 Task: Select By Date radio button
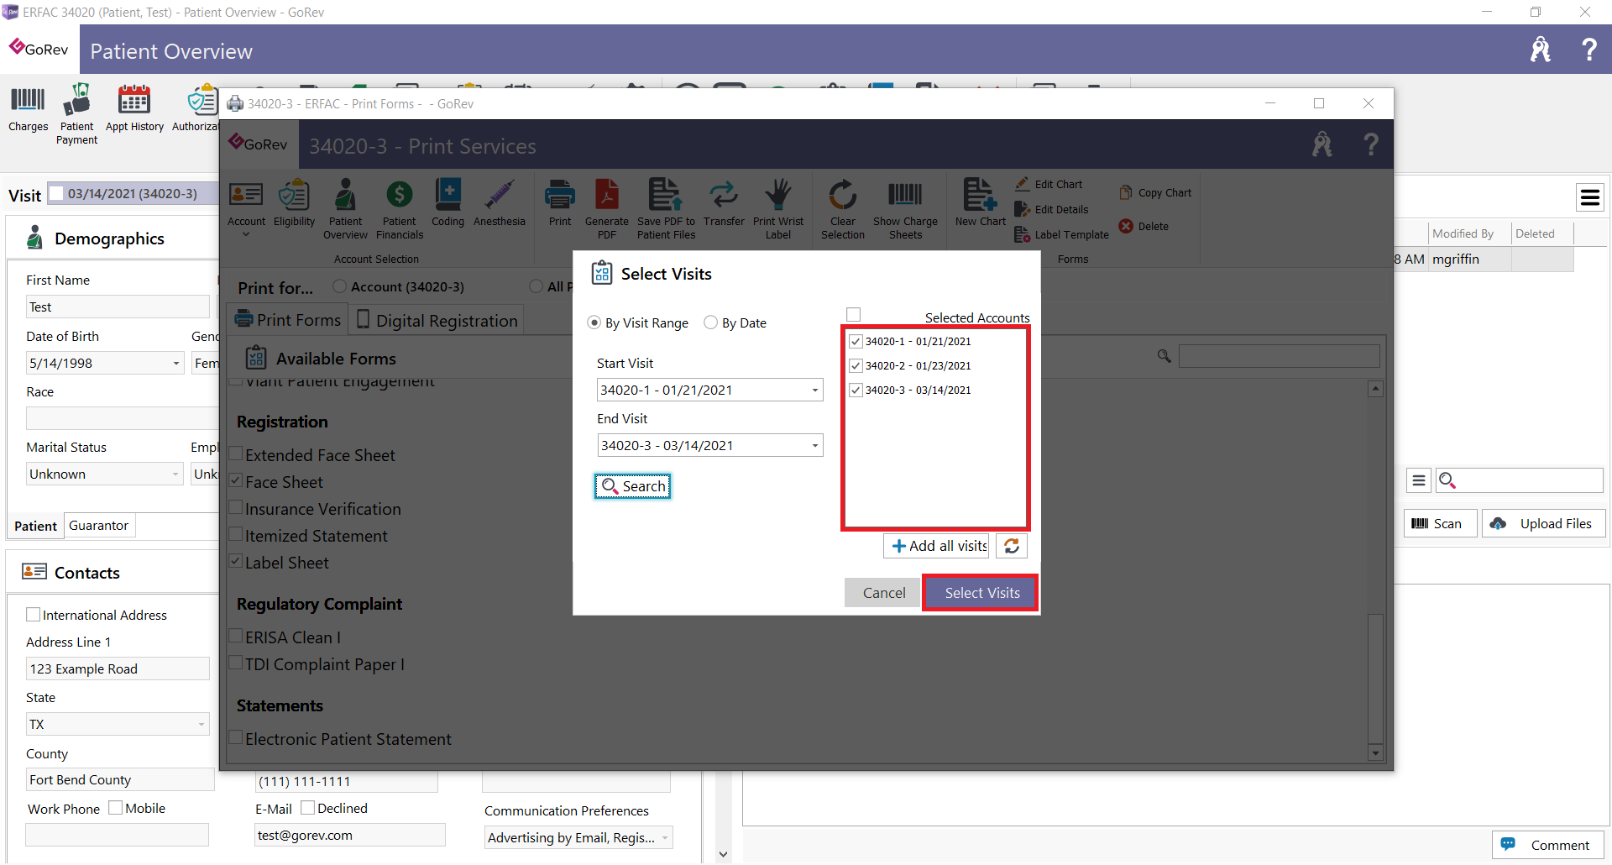[x=710, y=322]
